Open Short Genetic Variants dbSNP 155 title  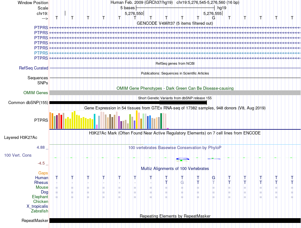175,98
